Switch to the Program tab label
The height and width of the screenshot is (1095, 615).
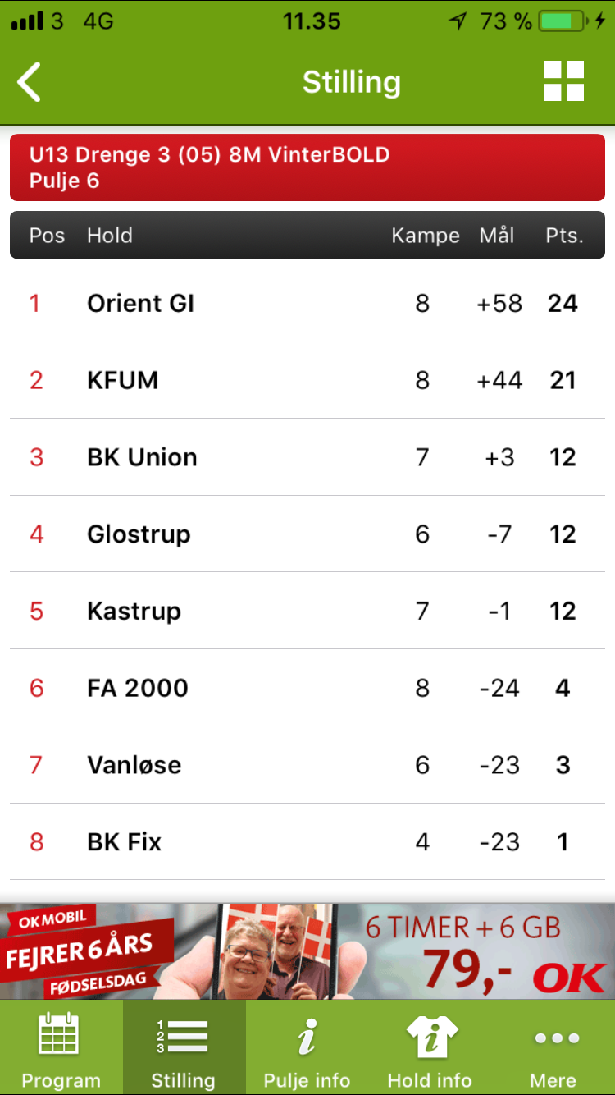click(x=61, y=1080)
